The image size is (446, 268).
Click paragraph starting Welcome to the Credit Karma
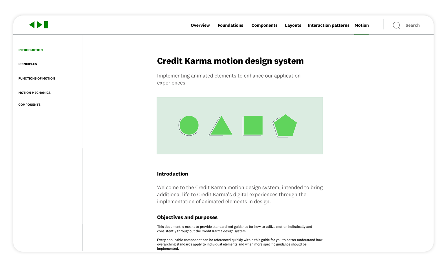pyautogui.click(x=240, y=194)
